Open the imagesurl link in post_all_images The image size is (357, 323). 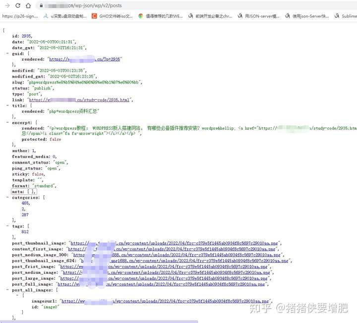pos(165,301)
